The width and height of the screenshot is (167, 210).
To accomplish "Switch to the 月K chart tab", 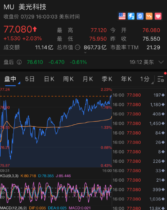I will point(88,79).
